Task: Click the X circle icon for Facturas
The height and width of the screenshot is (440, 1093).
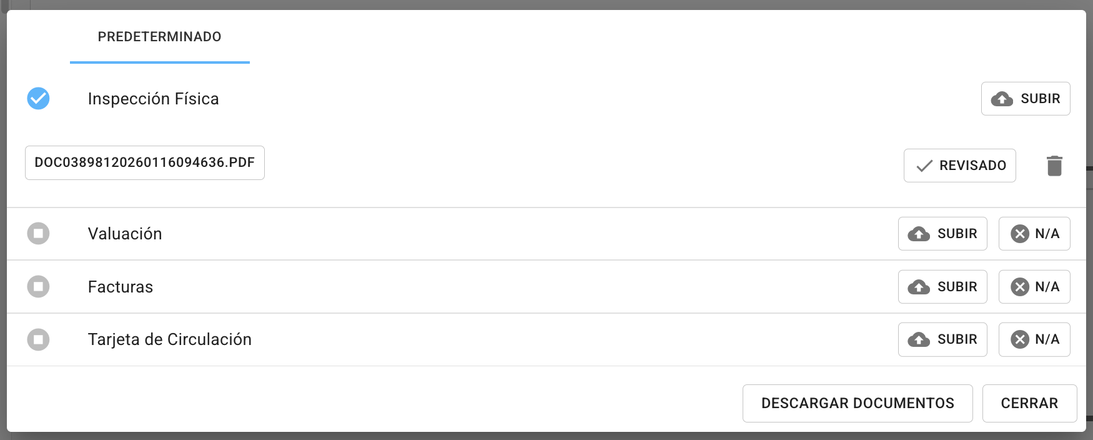Action: click(x=1020, y=287)
